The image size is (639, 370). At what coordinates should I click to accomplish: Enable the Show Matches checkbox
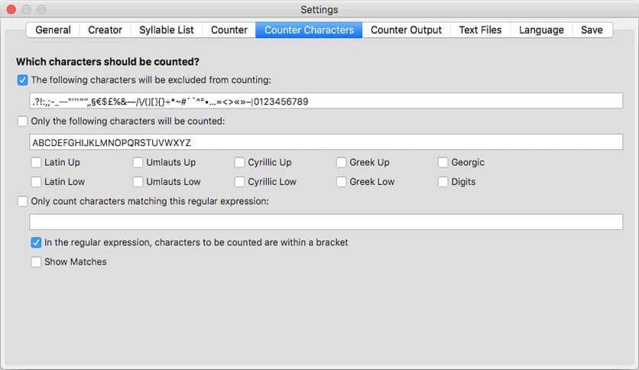click(36, 261)
